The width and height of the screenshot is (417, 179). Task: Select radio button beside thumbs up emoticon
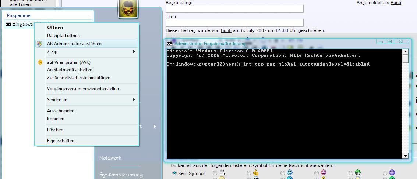coord(249,173)
